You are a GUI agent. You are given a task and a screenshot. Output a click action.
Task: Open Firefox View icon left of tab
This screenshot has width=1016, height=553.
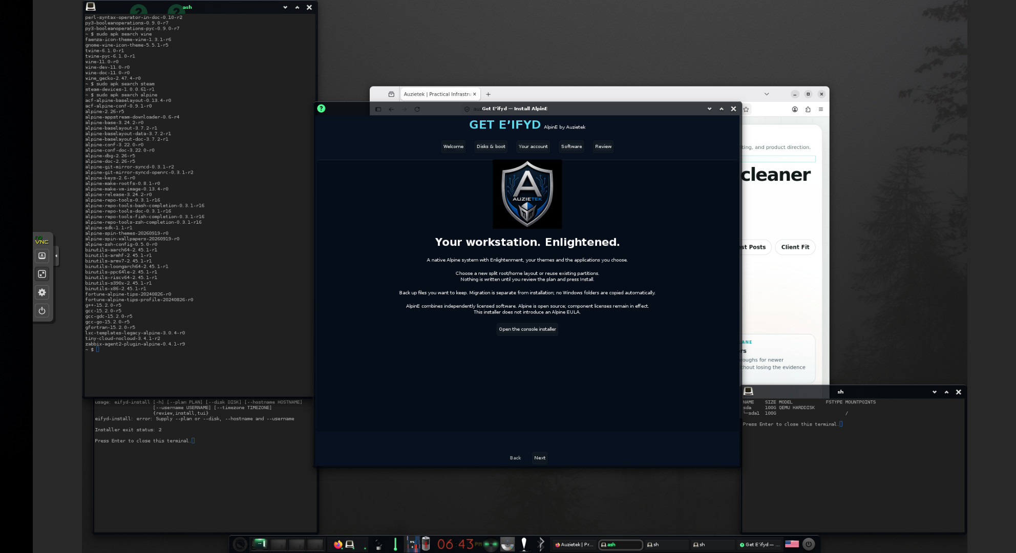pos(391,94)
